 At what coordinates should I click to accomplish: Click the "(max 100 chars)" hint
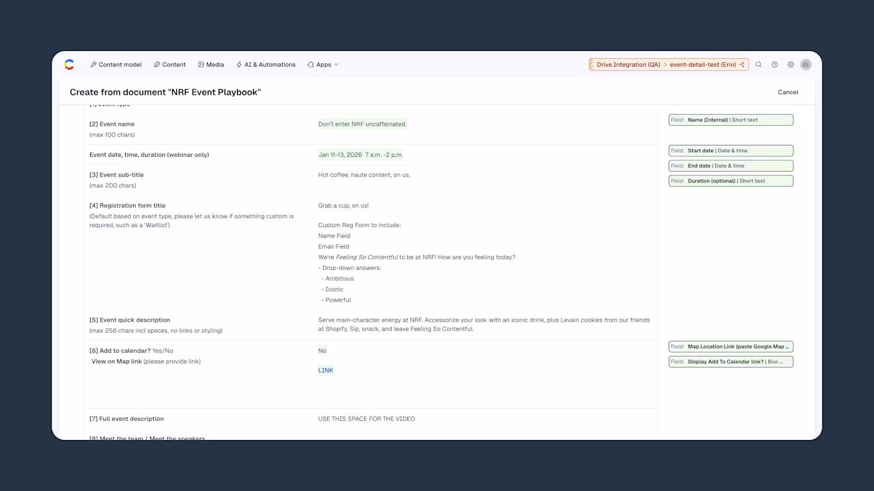[x=112, y=134]
